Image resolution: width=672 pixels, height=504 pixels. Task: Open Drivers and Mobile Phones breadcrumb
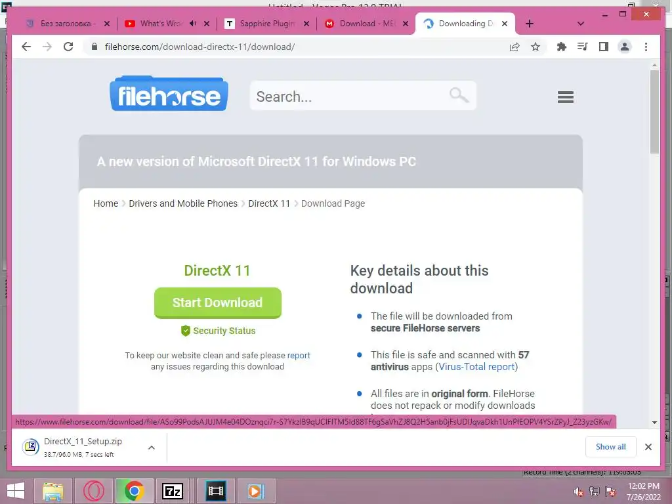click(x=183, y=203)
